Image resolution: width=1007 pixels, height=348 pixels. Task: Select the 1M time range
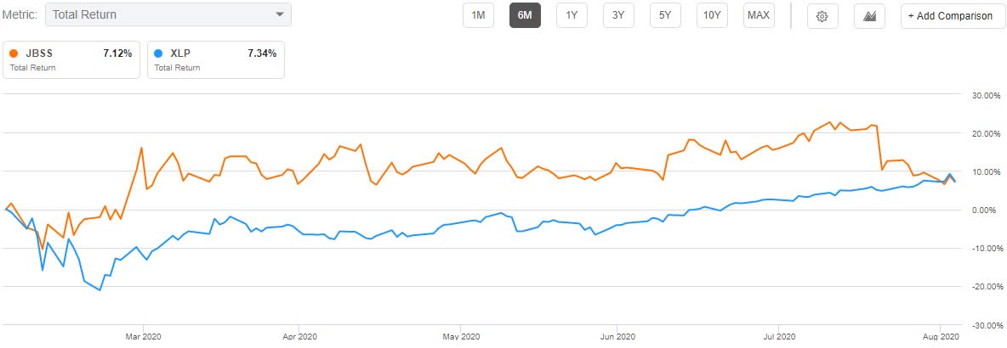click(478, 16)
